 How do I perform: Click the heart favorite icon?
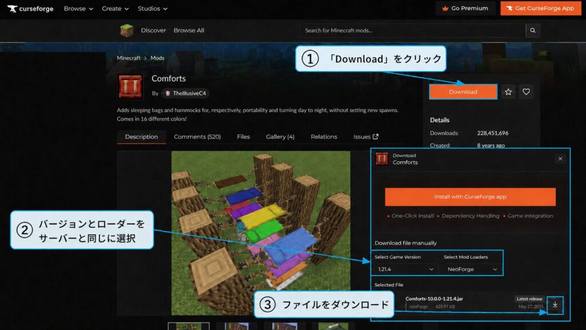coord(526,92)
